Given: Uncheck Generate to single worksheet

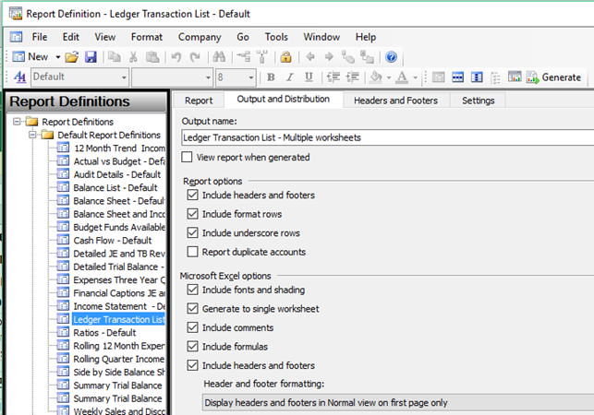Looking at the screenshot, I should tap(192, 309).
